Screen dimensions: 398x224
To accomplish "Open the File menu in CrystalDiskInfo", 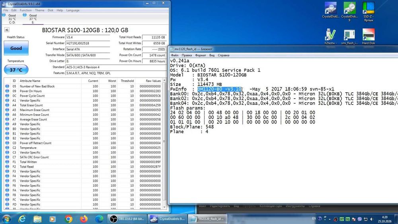I will 6,10.
